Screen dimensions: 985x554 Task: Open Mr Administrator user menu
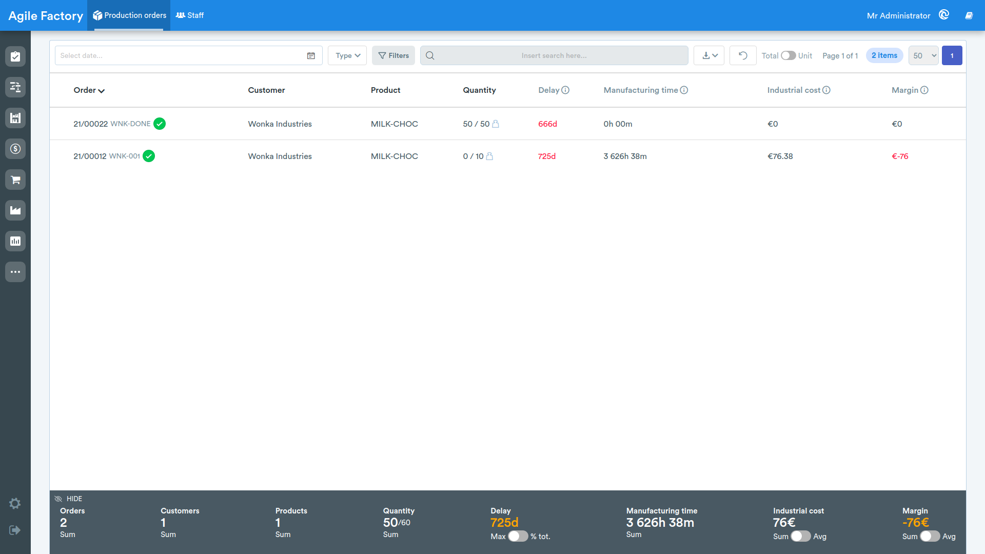(x=898, y=15)
